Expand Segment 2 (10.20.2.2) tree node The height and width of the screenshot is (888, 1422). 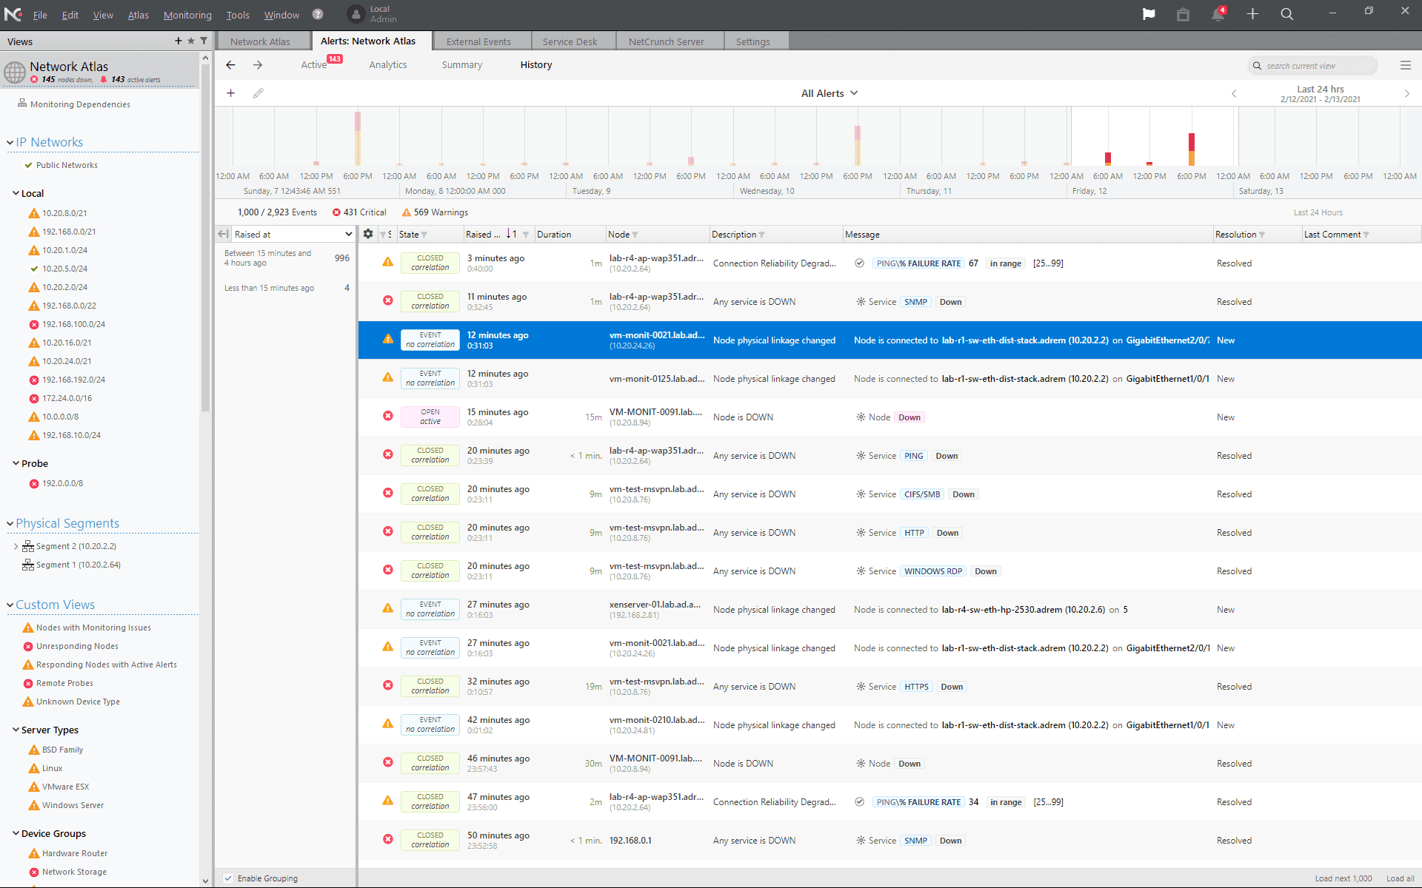coord(16,546)
